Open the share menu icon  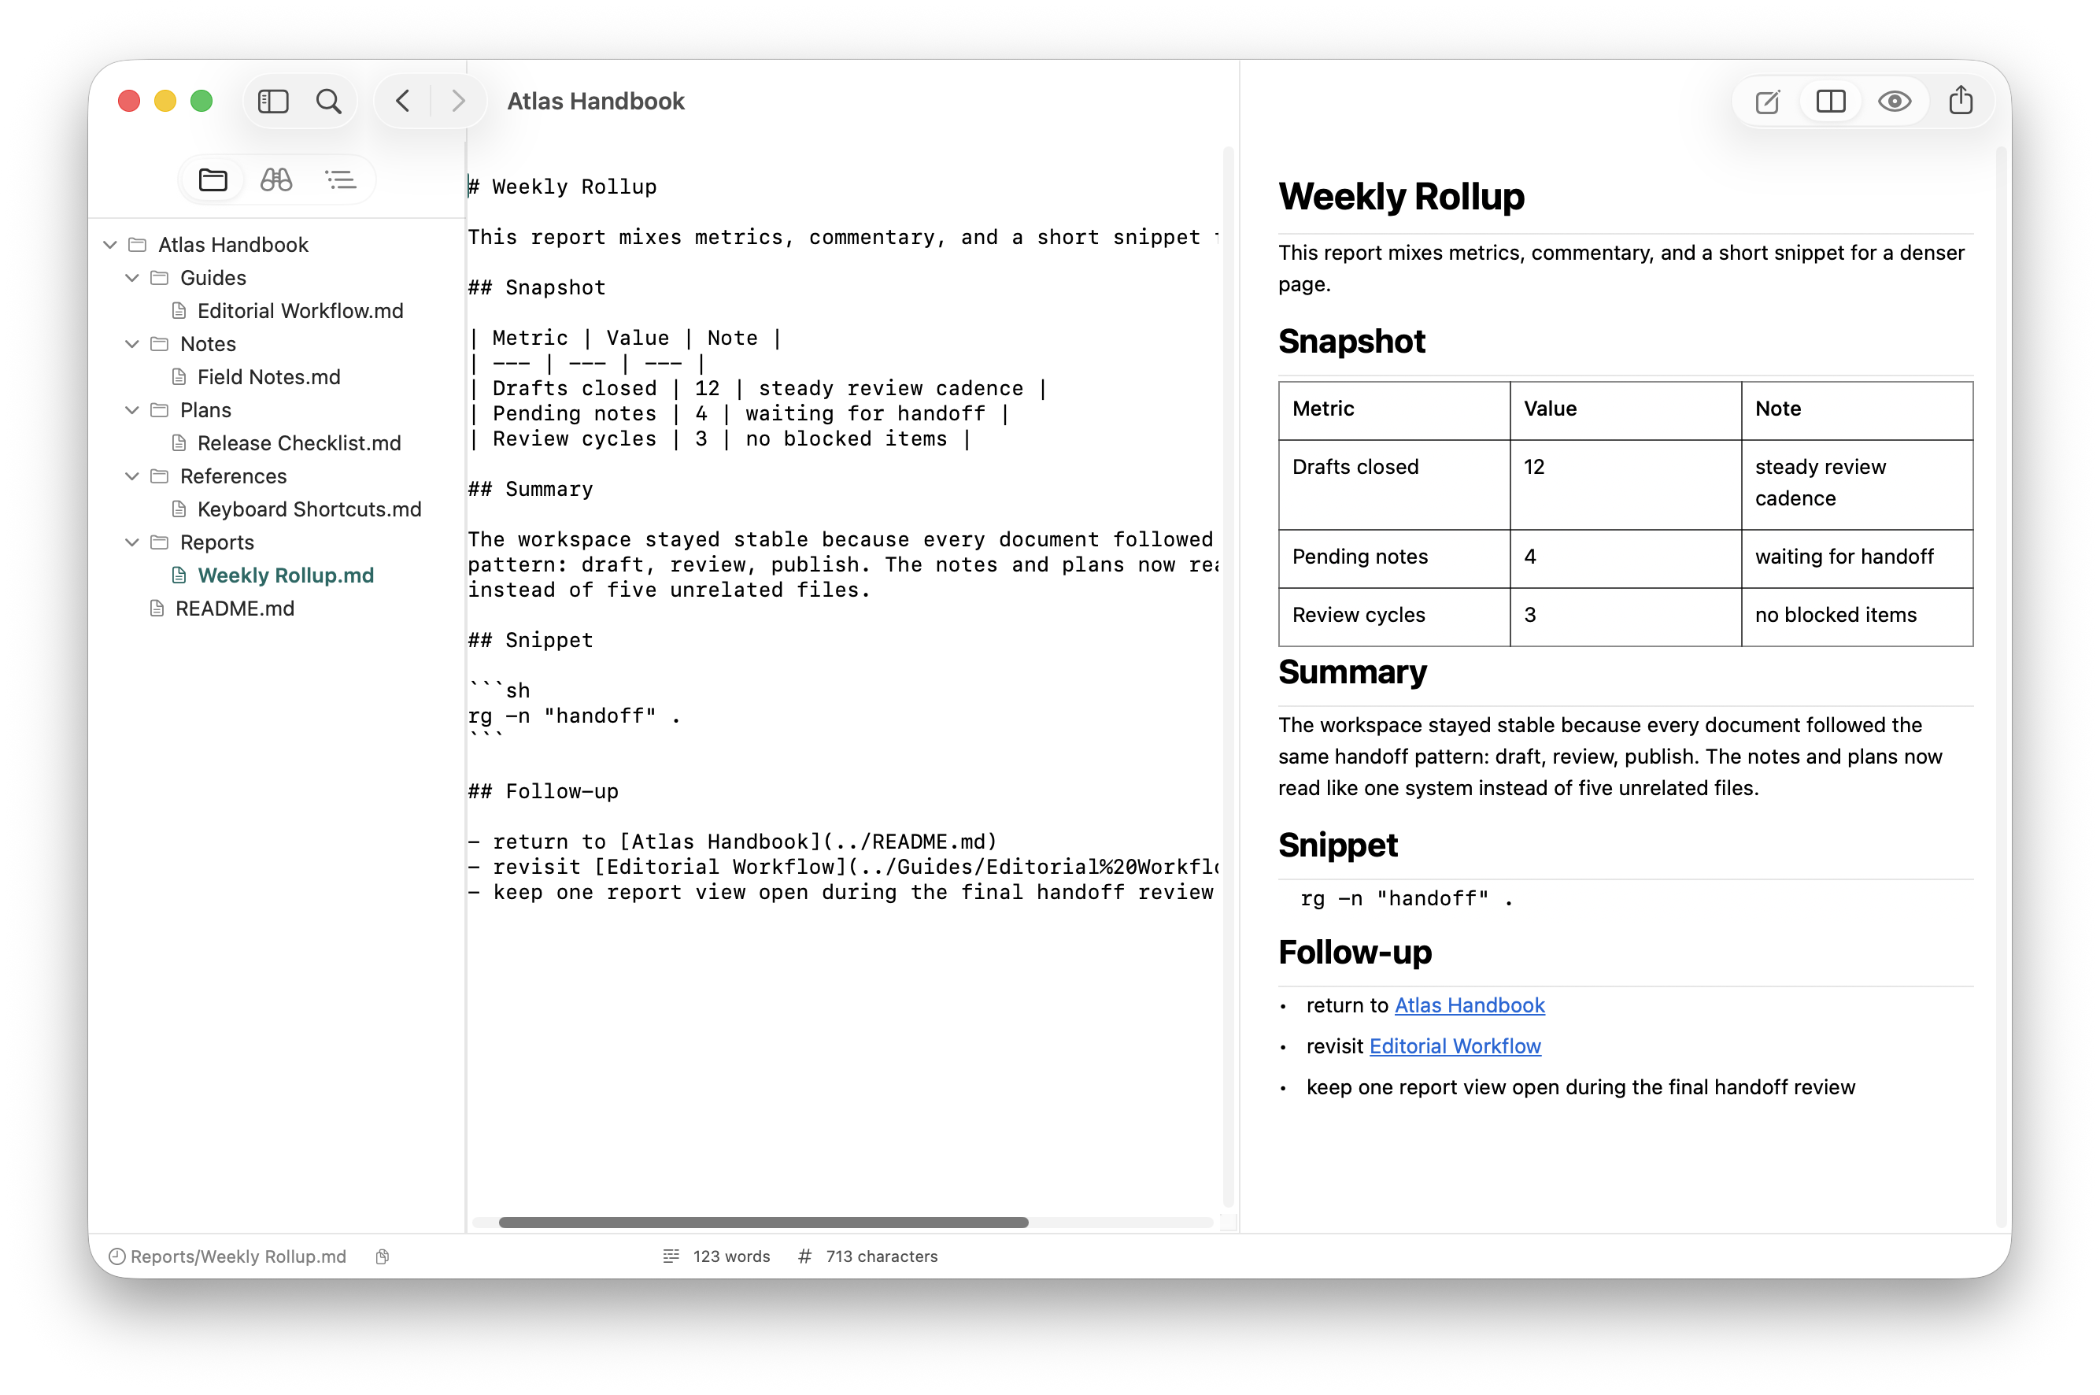click(1961, 101)
